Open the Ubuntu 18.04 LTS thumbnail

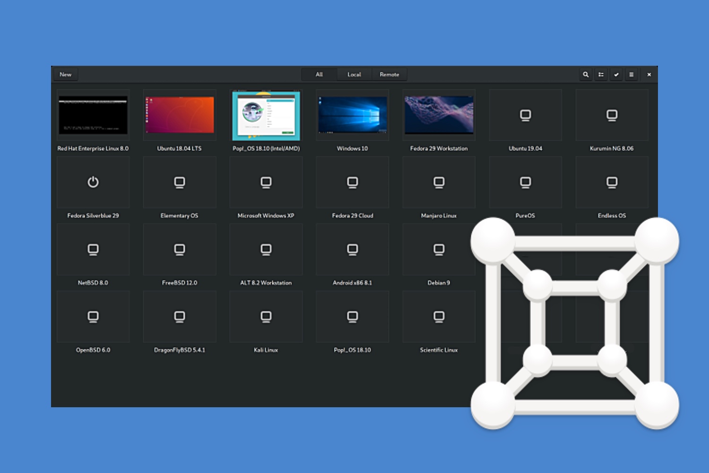[x=180, y=115]
